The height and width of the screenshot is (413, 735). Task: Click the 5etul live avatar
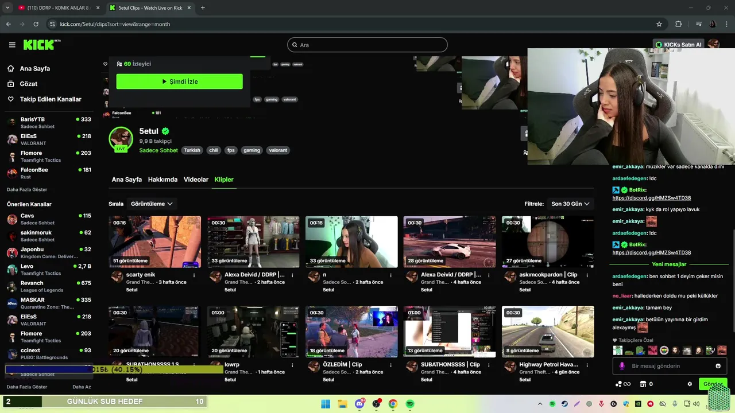[x=121, y=139]
